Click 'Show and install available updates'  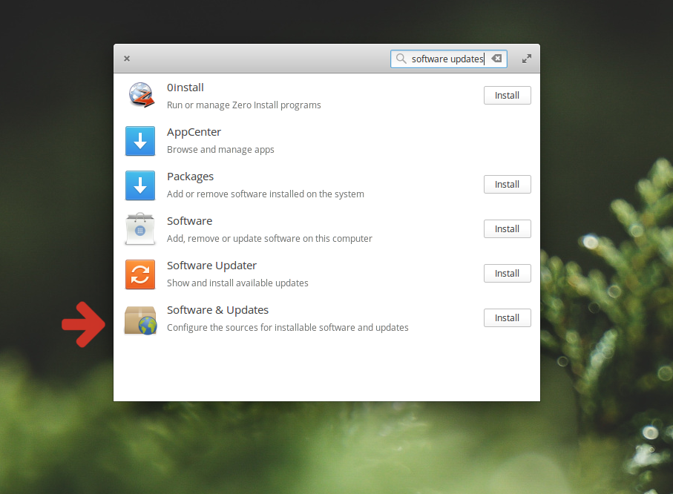click(237, 283)
